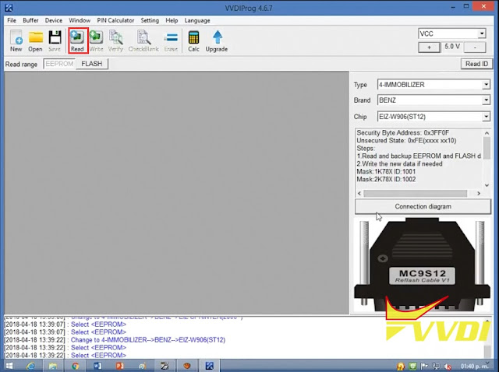Click the network tray icon
This screenshot has height=372, width=499.
coord(436,367)
